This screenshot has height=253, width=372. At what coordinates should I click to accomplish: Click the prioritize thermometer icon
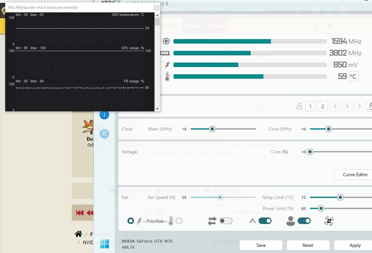point(171,221)
